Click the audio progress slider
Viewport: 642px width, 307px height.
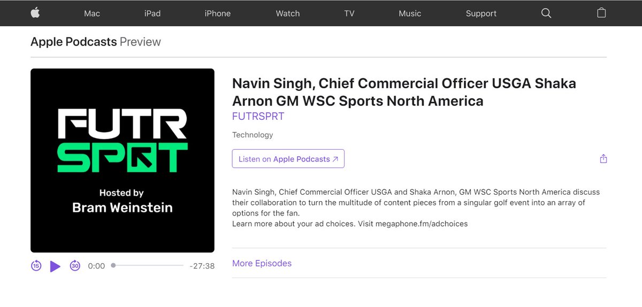click(x=147, y=265)
